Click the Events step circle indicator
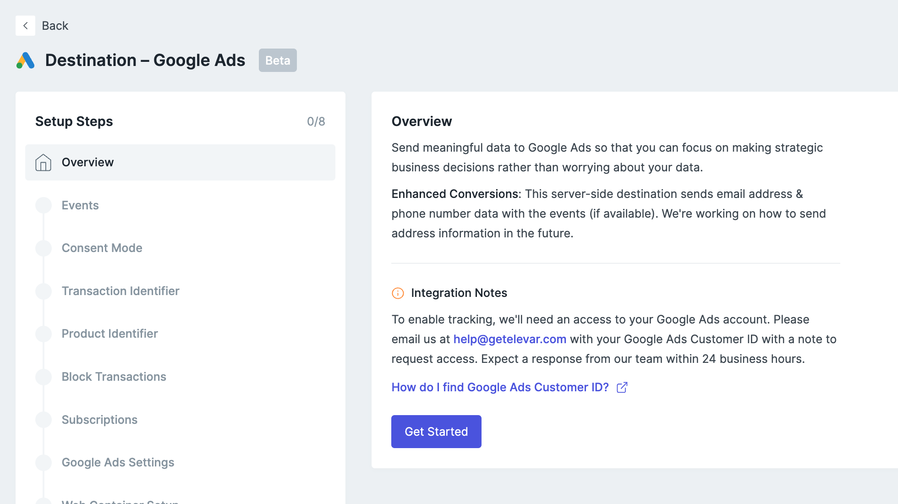898x504 pixels. click(44, 205)
